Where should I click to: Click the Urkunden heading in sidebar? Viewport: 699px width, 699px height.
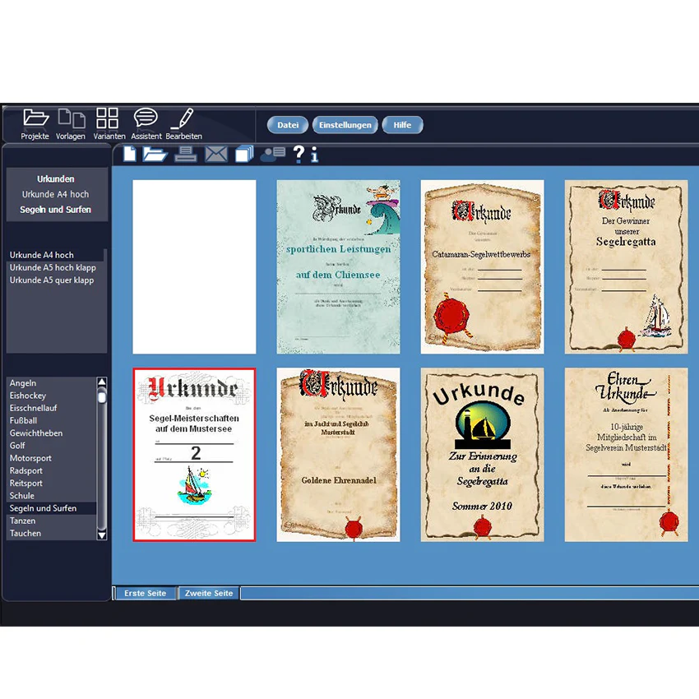tap(56, 178)
